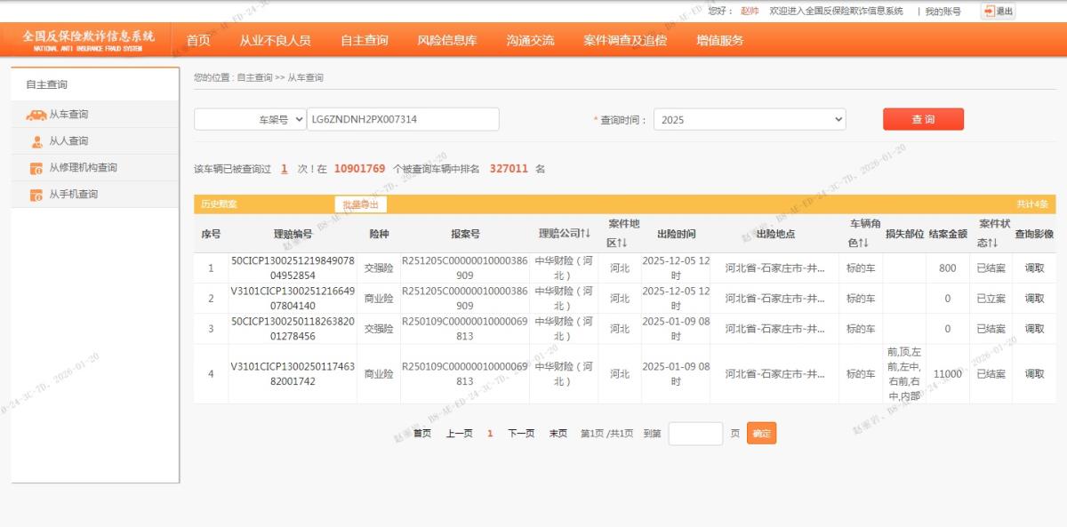Click the 退出 logout button

coord(999,11)
